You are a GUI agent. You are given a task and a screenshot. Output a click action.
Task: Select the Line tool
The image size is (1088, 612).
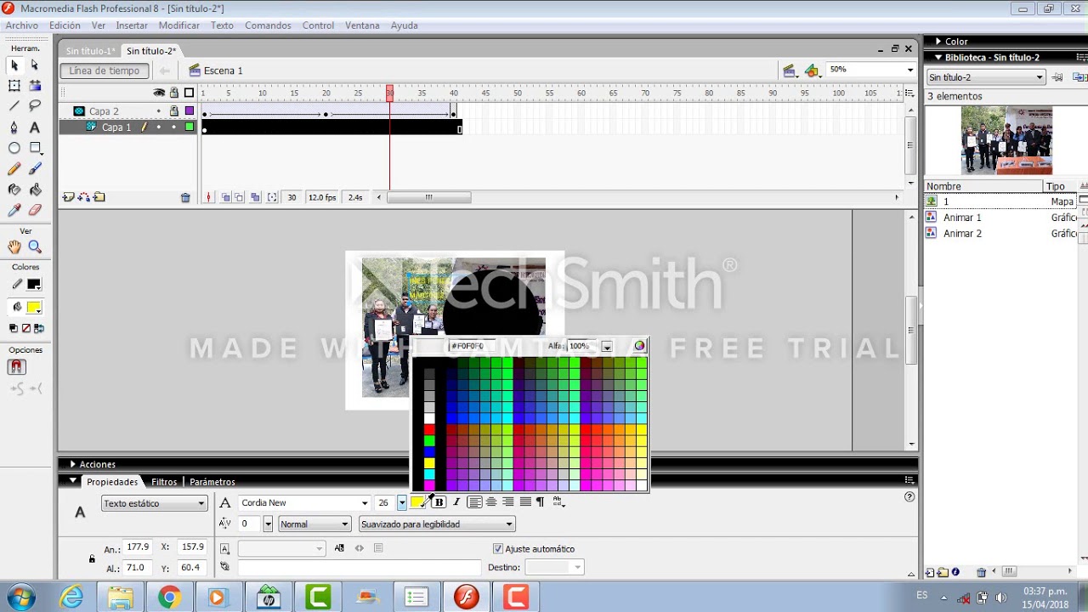click(x=14, y=106)
